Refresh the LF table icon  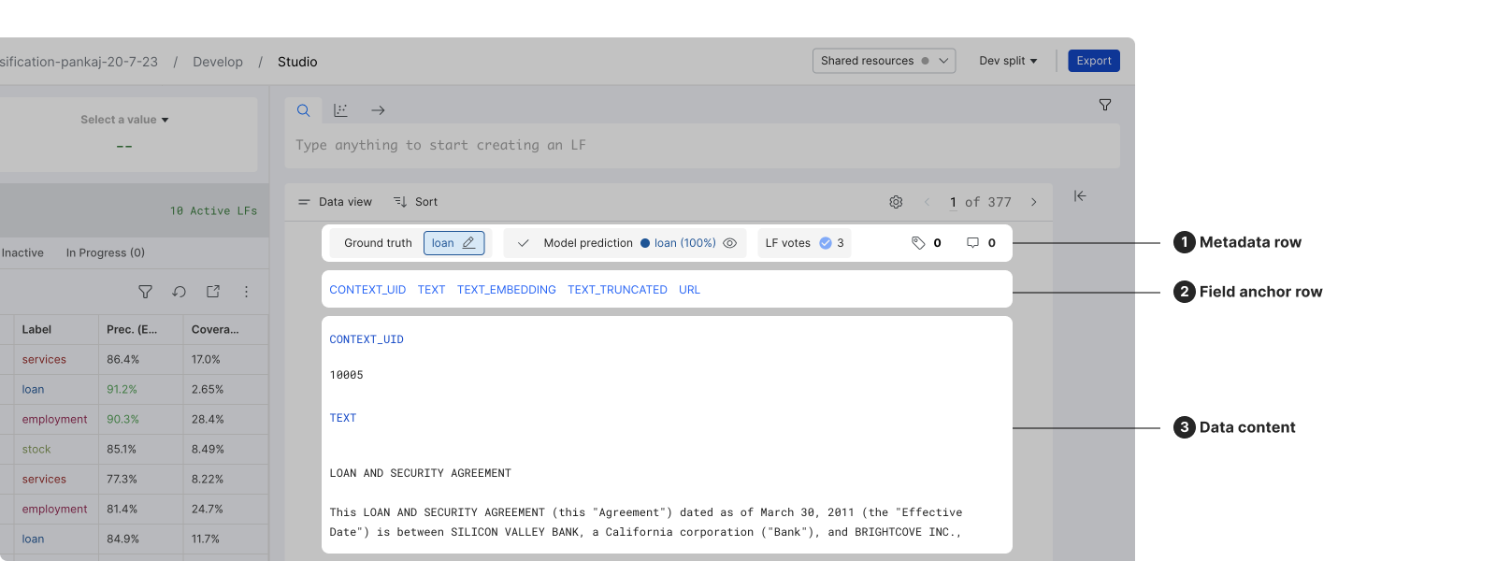[x=180, y=292]
